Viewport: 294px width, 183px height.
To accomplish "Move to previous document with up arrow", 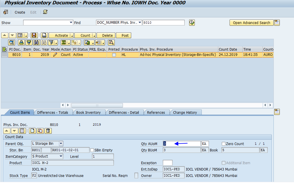I will coord(5,35).
